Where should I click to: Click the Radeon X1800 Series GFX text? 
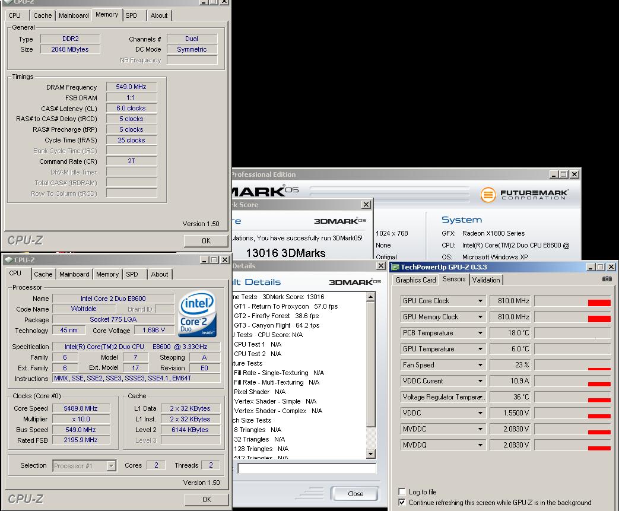click(x=493, y=233)
